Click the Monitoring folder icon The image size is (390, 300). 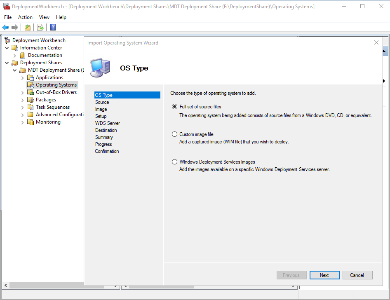31,122
